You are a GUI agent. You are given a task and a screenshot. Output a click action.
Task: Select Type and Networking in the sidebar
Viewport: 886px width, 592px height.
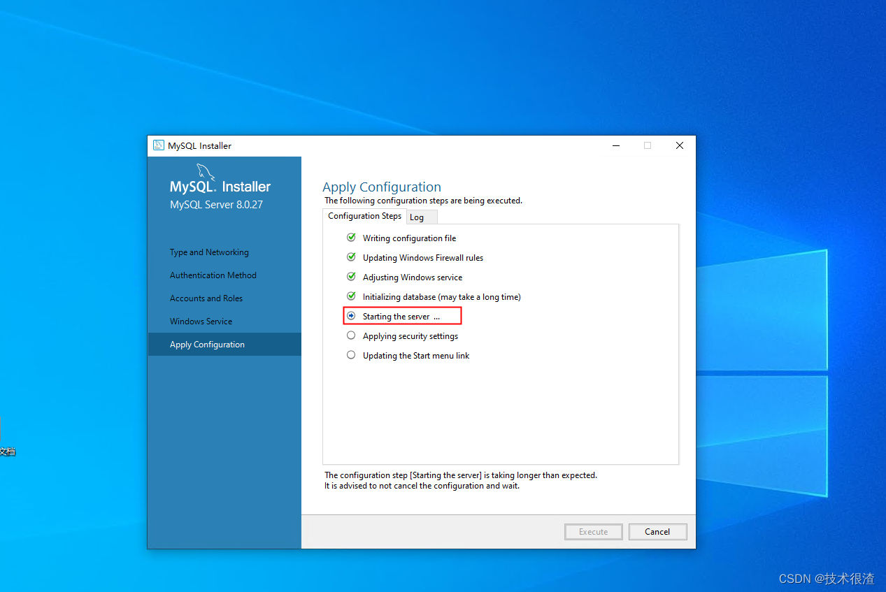[x=209, y=252]
